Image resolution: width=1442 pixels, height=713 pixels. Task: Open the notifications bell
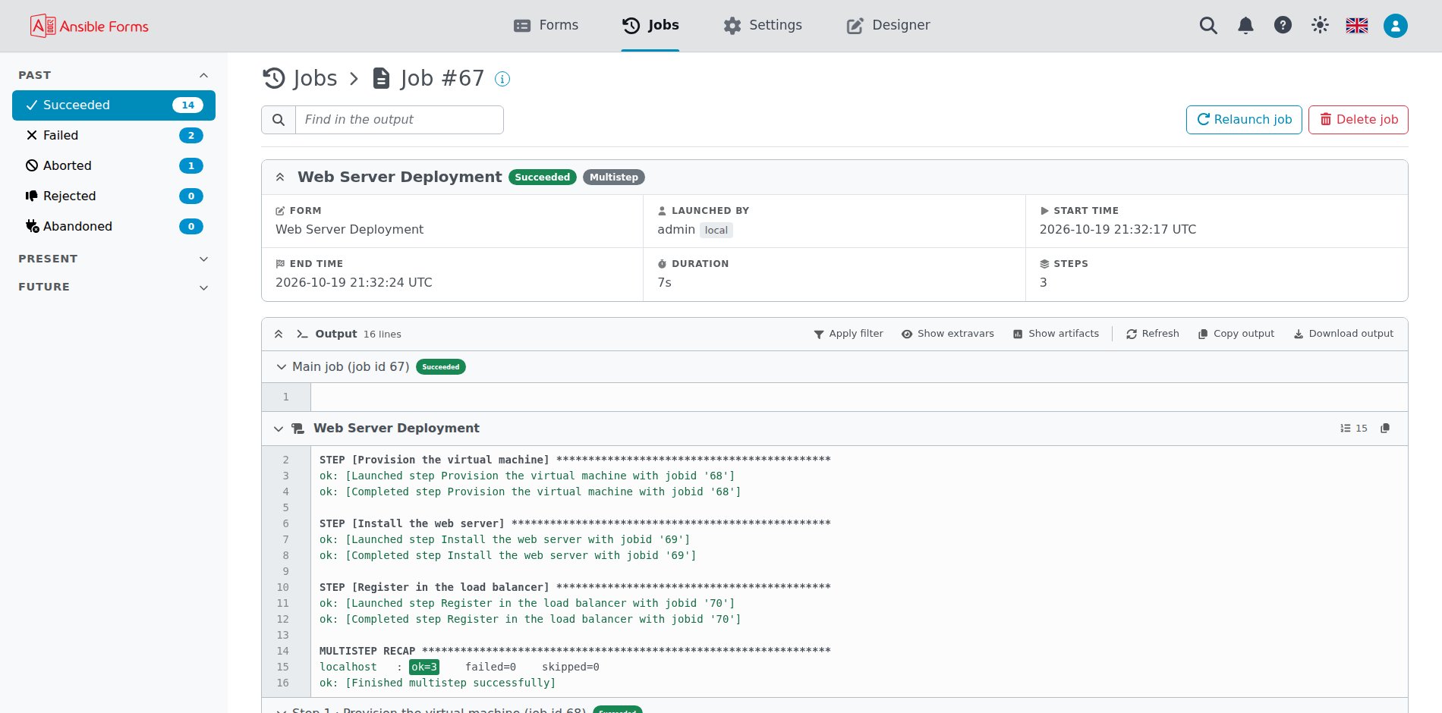[x=1245, y=26]
